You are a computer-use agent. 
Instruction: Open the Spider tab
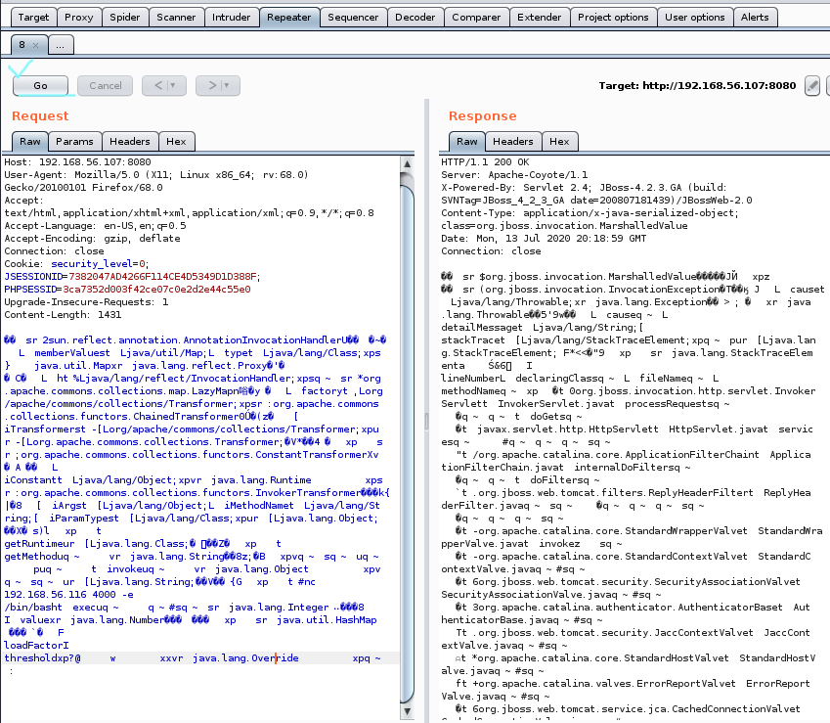(125, 18)
